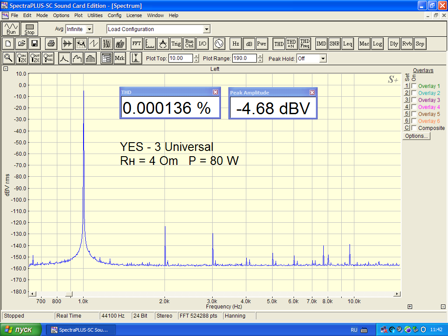
Task: Click the Plot Top value field
Action: coord(180,58)
